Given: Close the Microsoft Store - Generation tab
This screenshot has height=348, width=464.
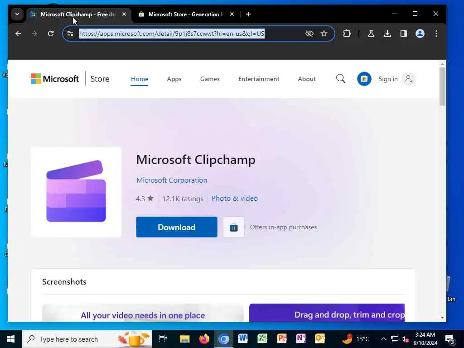Looking at the screenshot, I should [232, 14].
